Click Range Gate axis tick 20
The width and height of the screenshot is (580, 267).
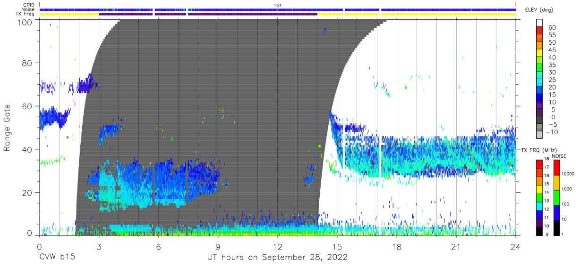point(28,193)
